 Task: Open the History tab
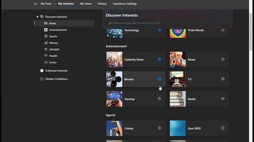click(102, 4)
